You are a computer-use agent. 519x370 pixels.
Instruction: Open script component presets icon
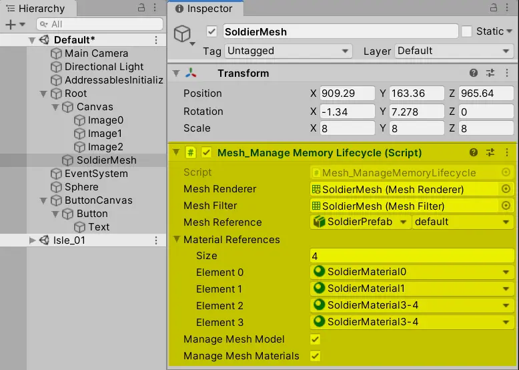click(490, 152)
